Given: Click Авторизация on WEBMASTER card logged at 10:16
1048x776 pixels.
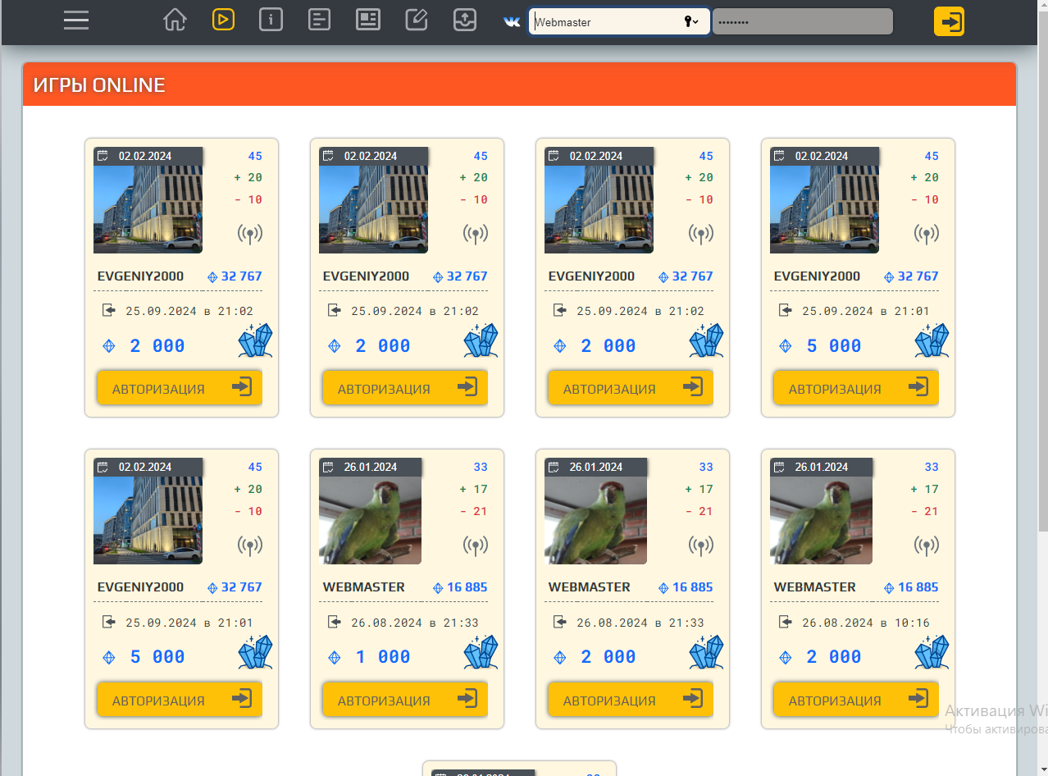Looking at the screenshot, I should (856, 700).
